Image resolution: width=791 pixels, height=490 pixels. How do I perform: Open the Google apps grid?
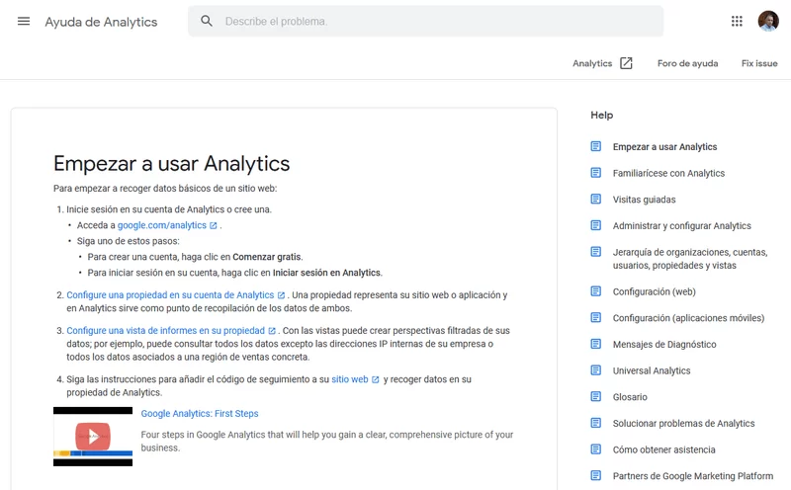(737, 21)
